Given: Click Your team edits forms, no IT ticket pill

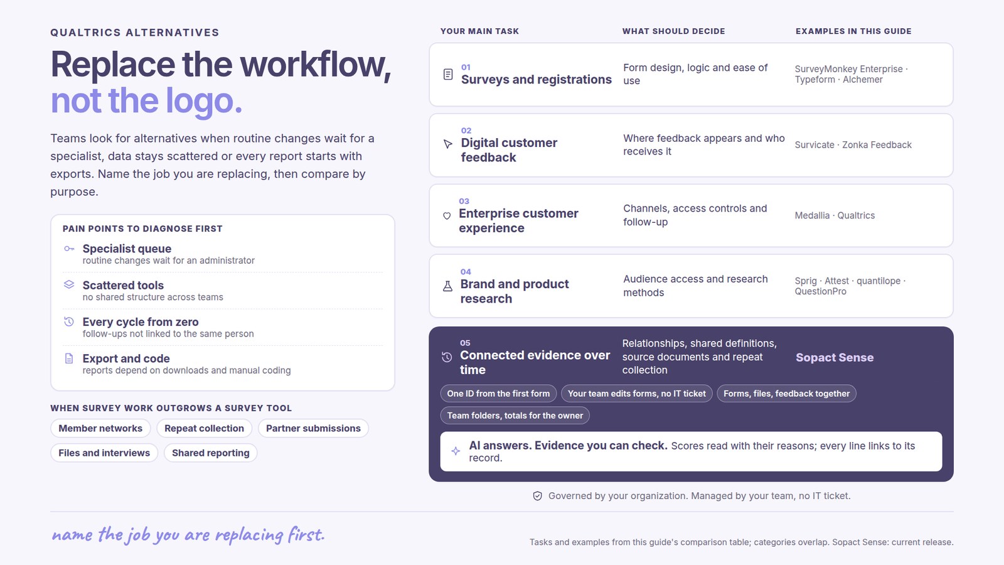Looking at the screenshot, I should [637, 394].
